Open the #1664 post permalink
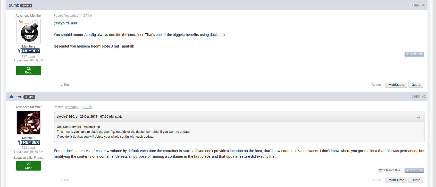The image size is (436, 187). pos(416,97)
